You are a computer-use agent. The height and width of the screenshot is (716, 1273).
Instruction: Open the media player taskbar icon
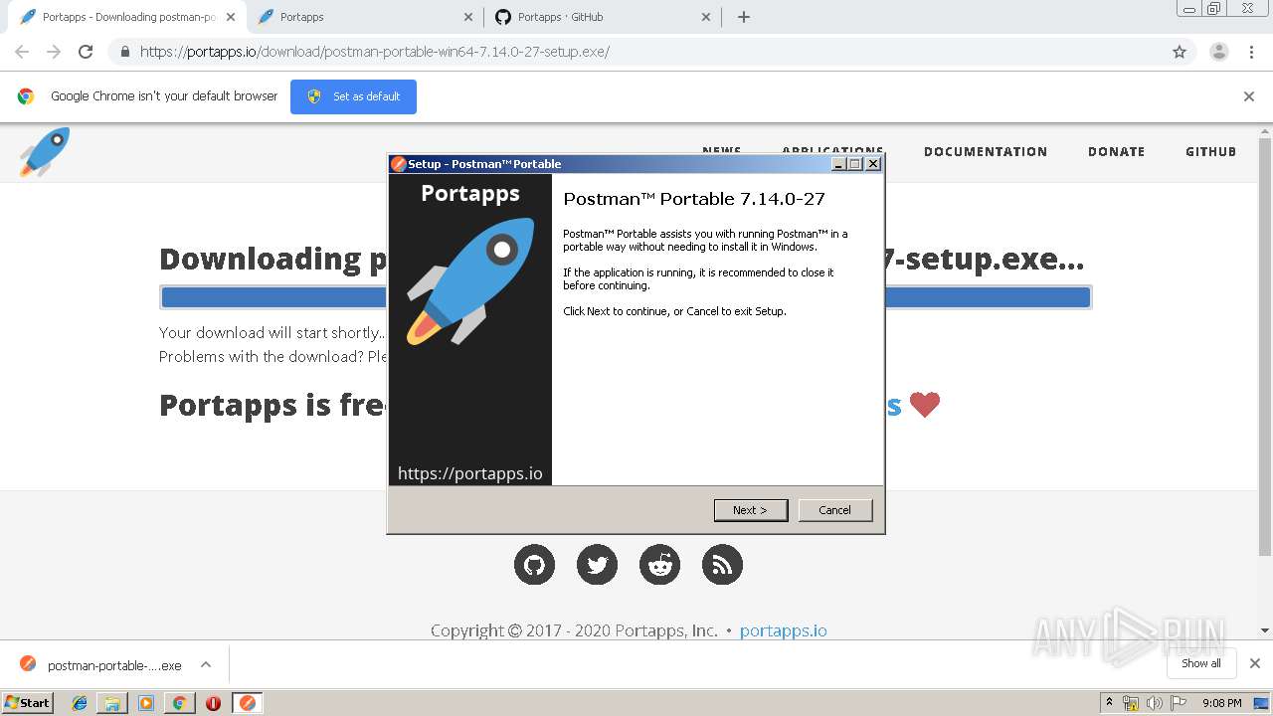[146, 703]
